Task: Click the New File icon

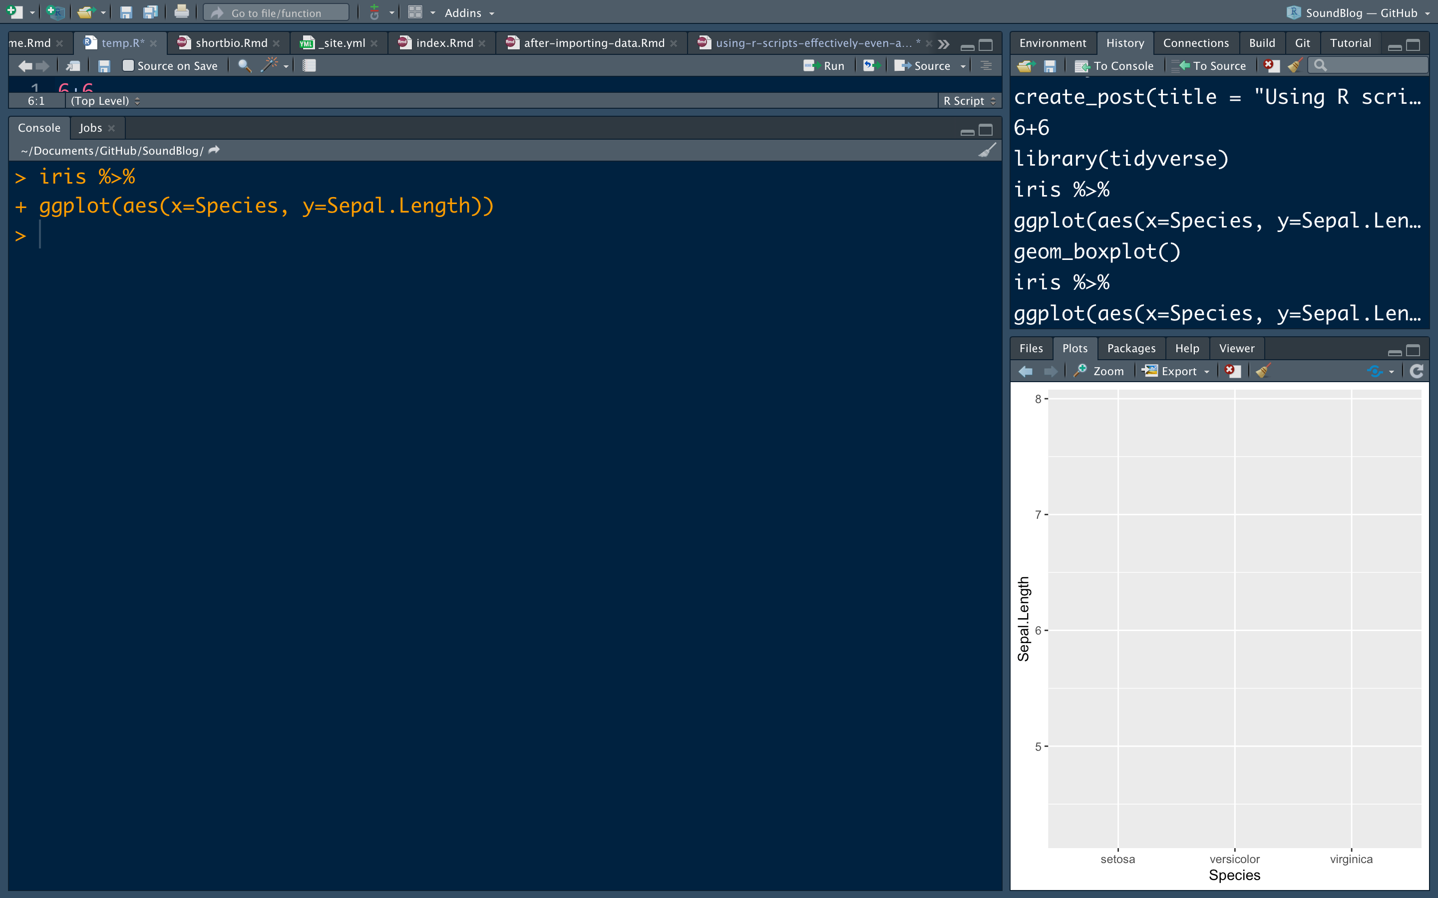Action: click(15, 12)
